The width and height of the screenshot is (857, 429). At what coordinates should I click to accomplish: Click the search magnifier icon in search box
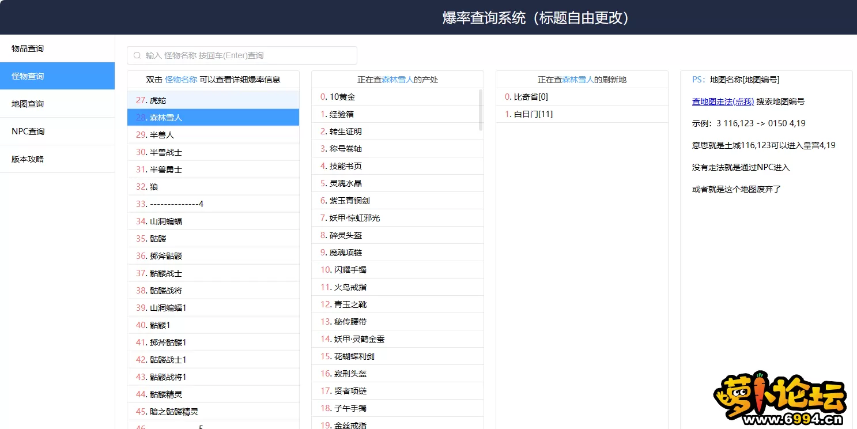[137, 55]
